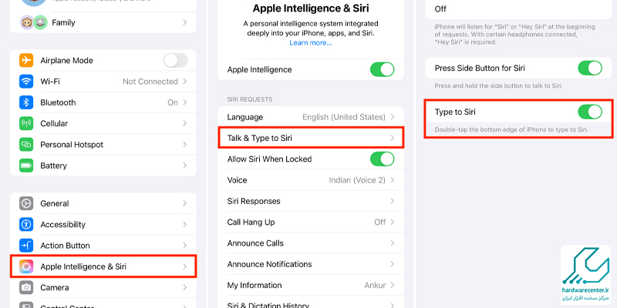Image resolution: width=617 pixels, height=308 pixels.
Task: Tap the Wi-Fi settings icon
Action: click(x=27, y=82)
